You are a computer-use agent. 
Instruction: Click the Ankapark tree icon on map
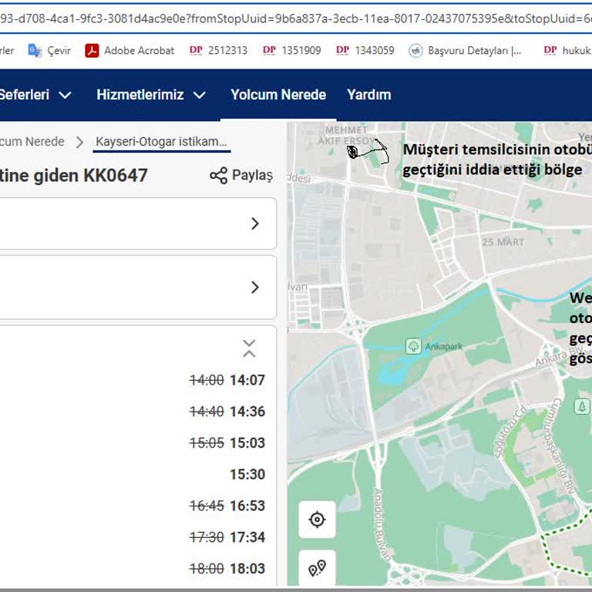413,346
